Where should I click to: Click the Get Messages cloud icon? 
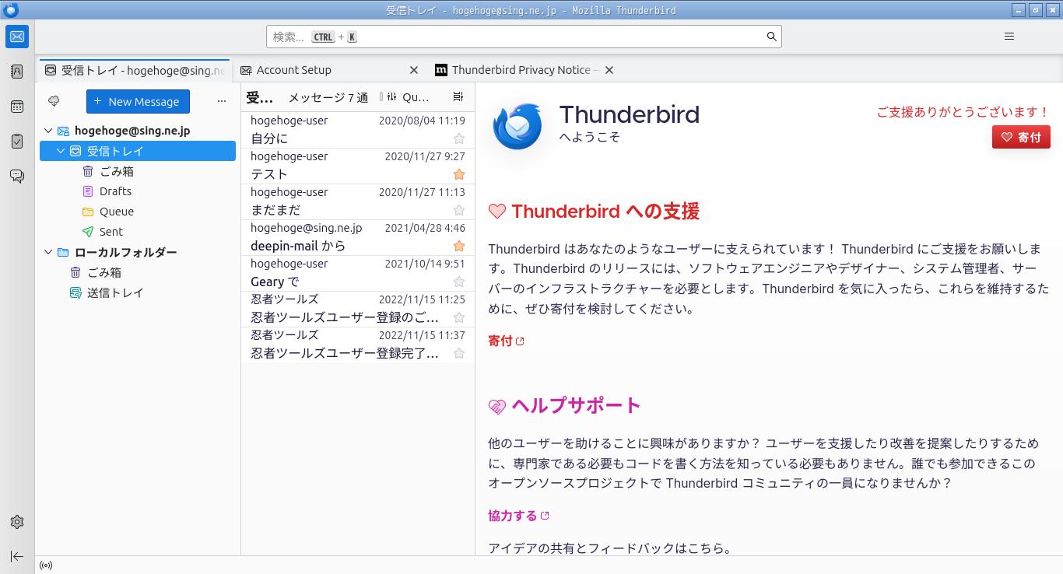[x=54, y=101]
